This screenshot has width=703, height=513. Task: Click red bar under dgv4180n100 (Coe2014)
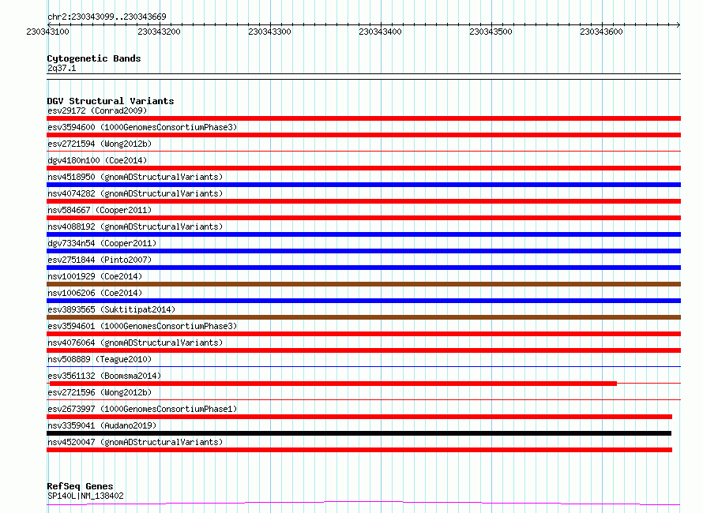click(363, 168)
